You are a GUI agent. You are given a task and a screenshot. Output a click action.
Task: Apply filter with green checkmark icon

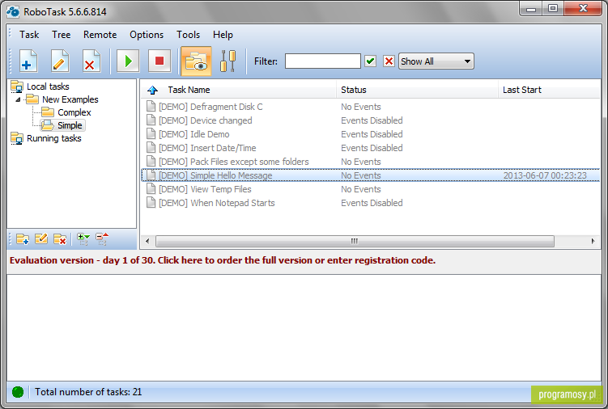[x=370, y=61]
